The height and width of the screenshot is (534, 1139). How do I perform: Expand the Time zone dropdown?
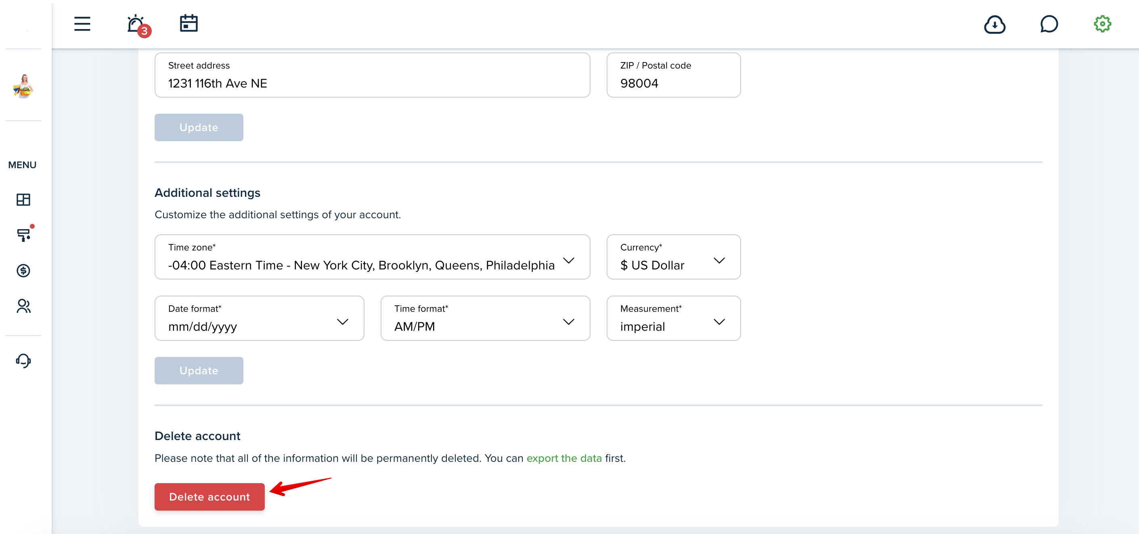[x=372, y=257]
